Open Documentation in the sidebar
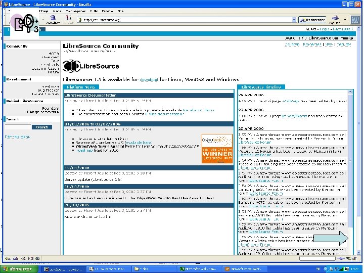The width and height of the screenshot is (364, 273). click(x=45, y=68)
